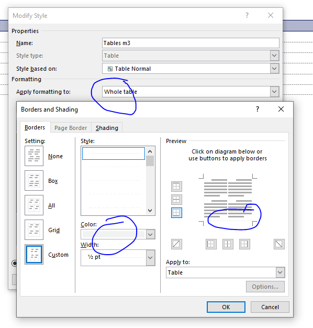This screenshot has width=313, height=328.
Task: Toggle the inside vertical border button
Action: pos(228,244)
